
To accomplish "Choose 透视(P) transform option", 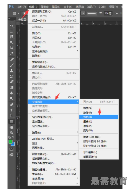I will click(x=99, y=126).
